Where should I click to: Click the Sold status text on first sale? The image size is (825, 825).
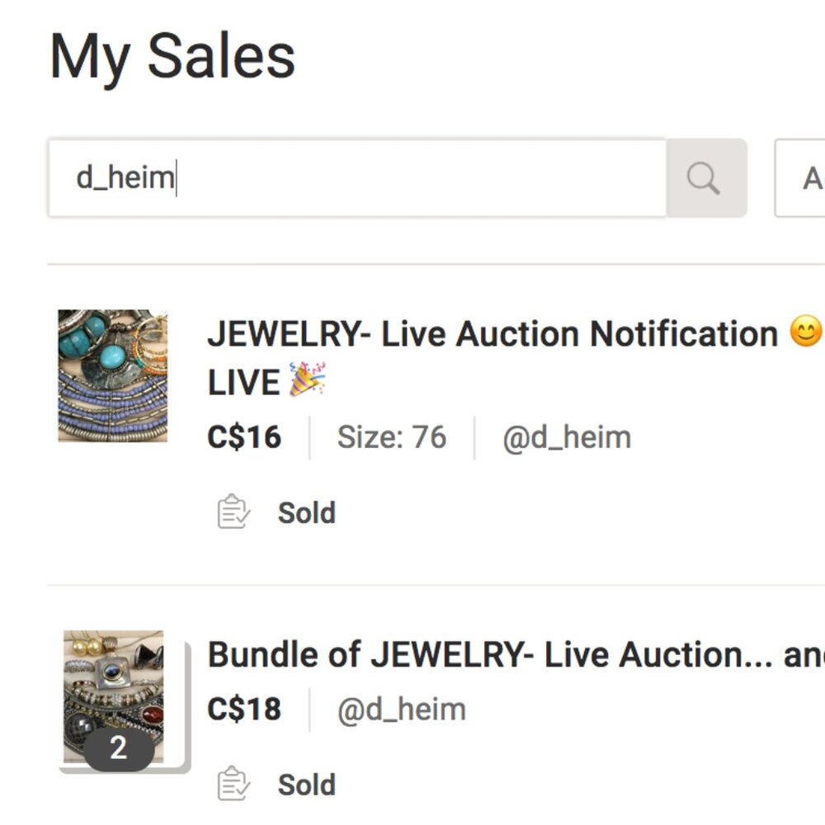coord(307,512)
